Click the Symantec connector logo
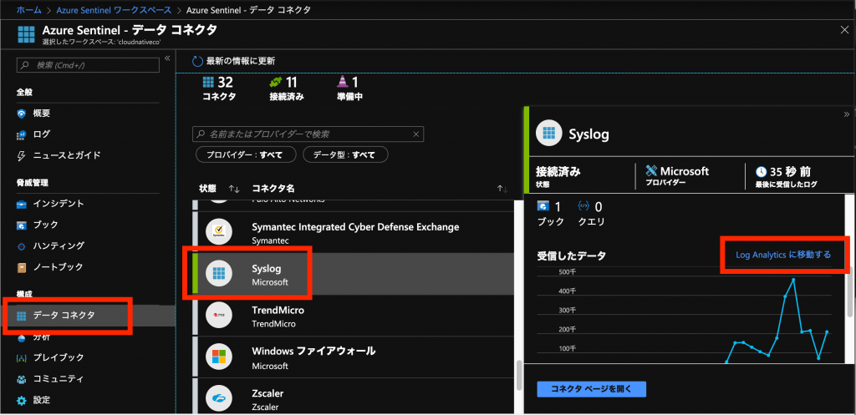 tap(219, 233)
